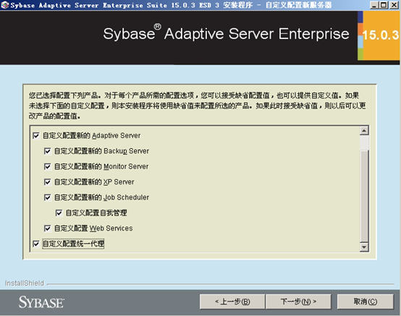Close the Sybase installer window
Viewport: 401px width, 316px height.
[394, 5]
